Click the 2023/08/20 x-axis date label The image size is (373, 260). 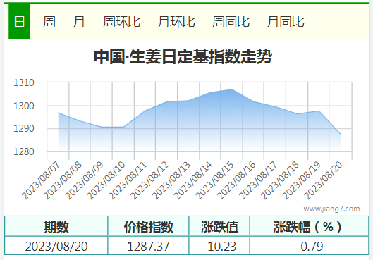coord(324,180)
